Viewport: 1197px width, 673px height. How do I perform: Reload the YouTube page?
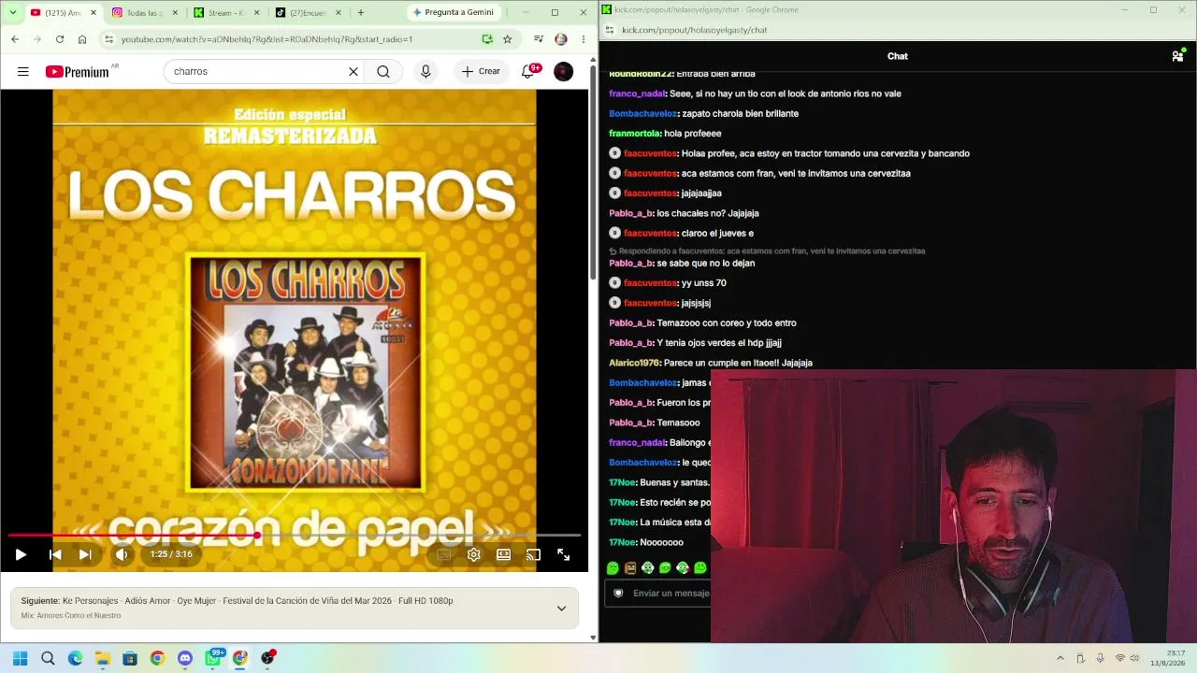point(60,39)
